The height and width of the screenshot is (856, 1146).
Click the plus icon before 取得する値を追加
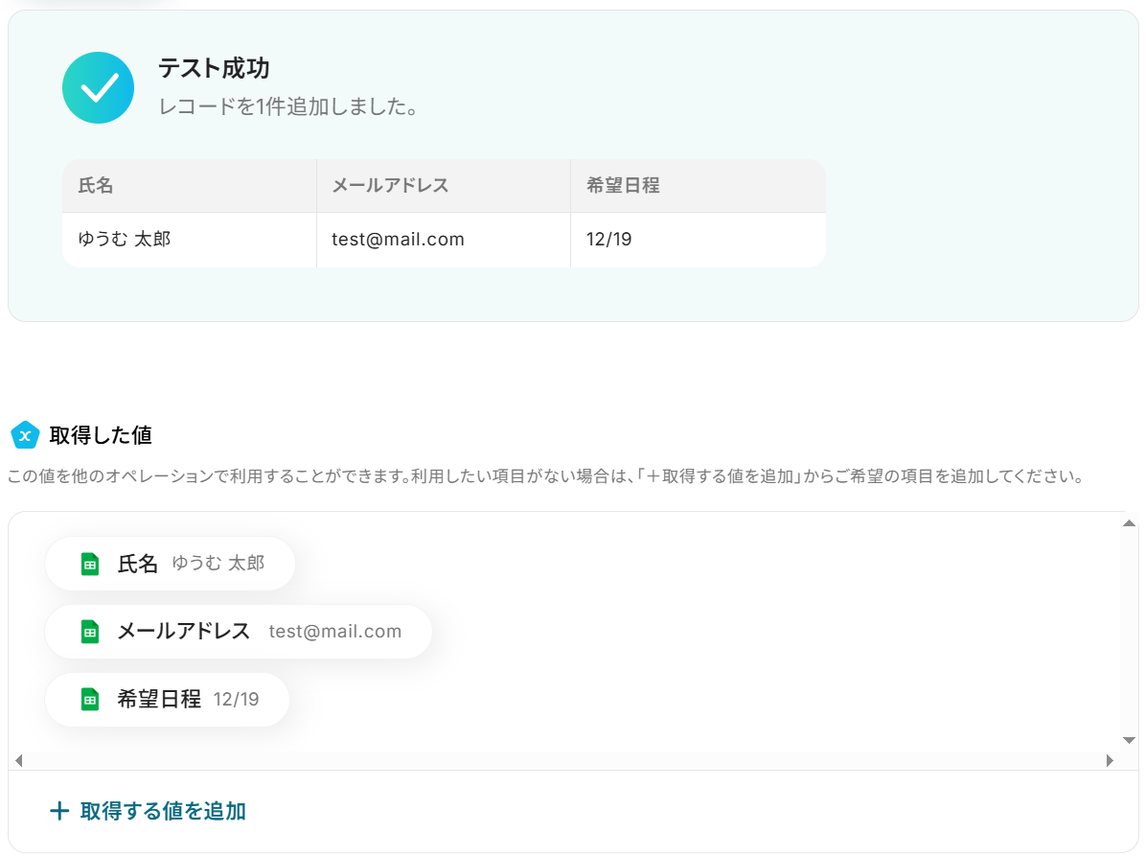click(x=59, y=811)
